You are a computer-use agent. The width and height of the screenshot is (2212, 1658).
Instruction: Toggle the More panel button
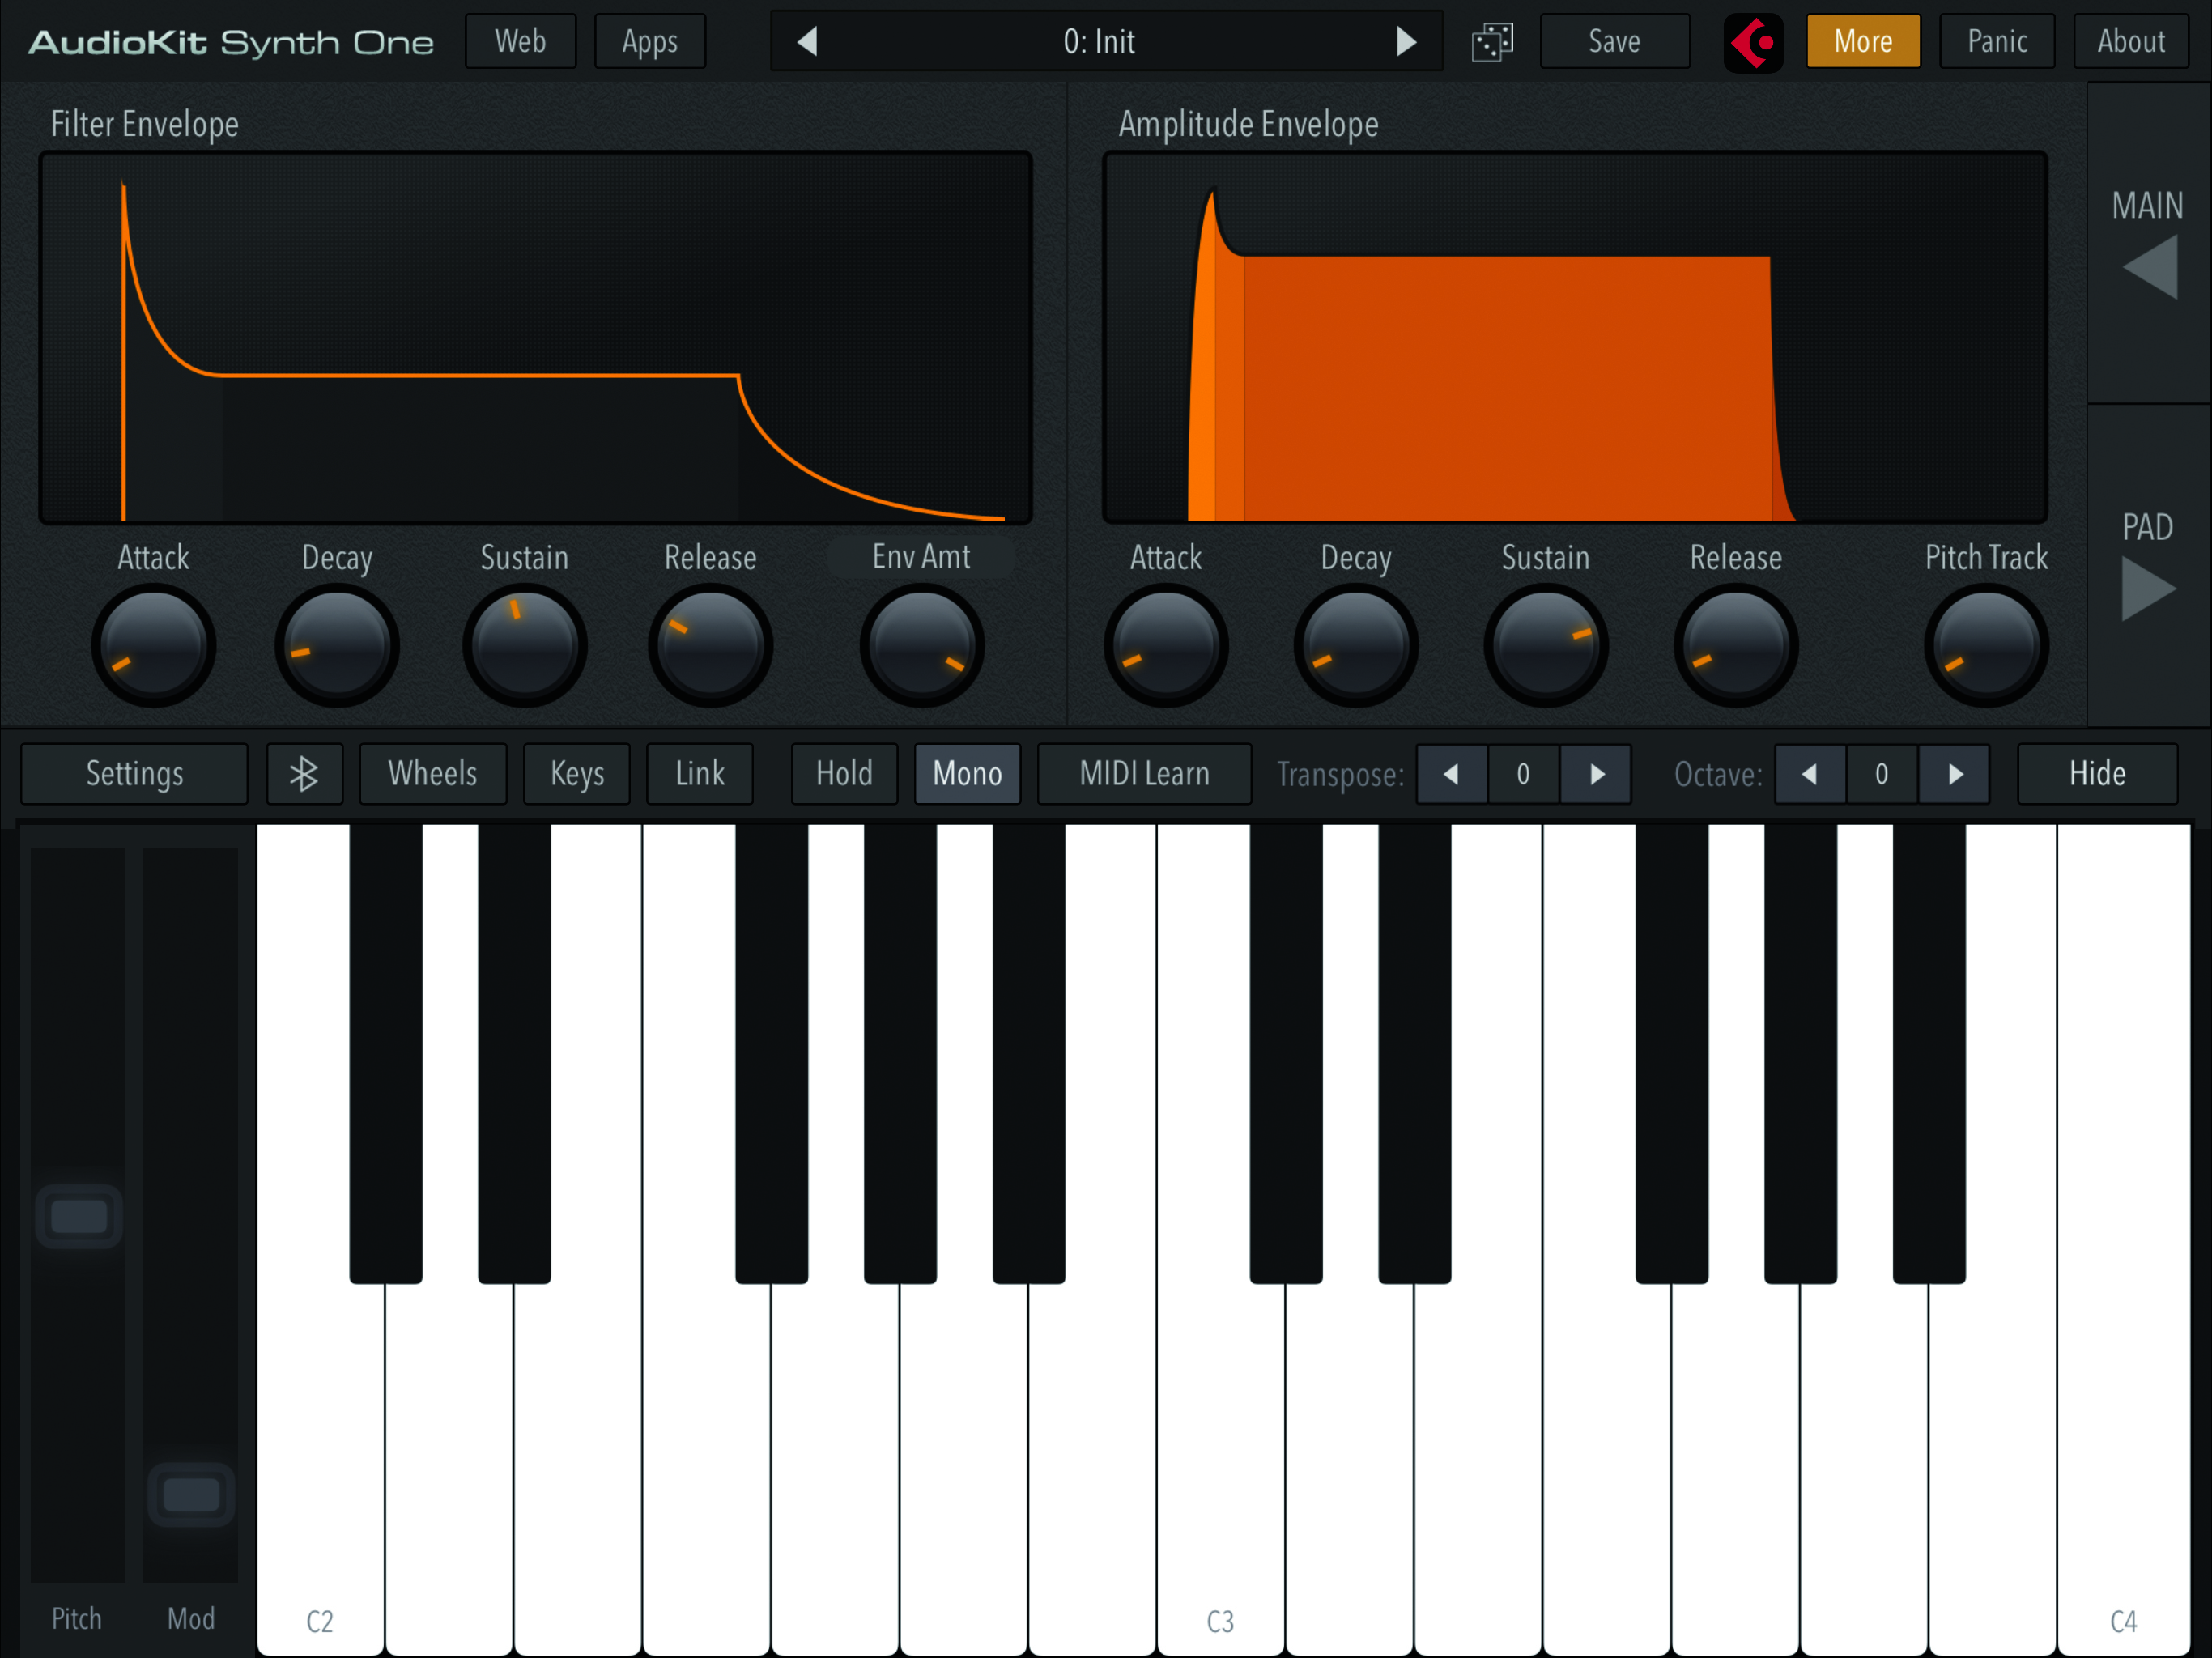pyautogui.click(x=1863, y=41)
